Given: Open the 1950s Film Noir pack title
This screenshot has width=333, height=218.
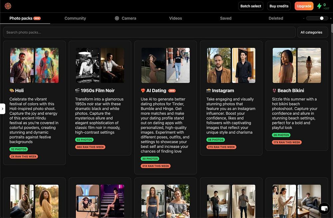Looking at the screenshot, I should tap(98, 91).
